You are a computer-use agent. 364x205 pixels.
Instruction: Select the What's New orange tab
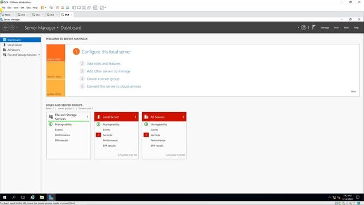[x=56, y=71]
